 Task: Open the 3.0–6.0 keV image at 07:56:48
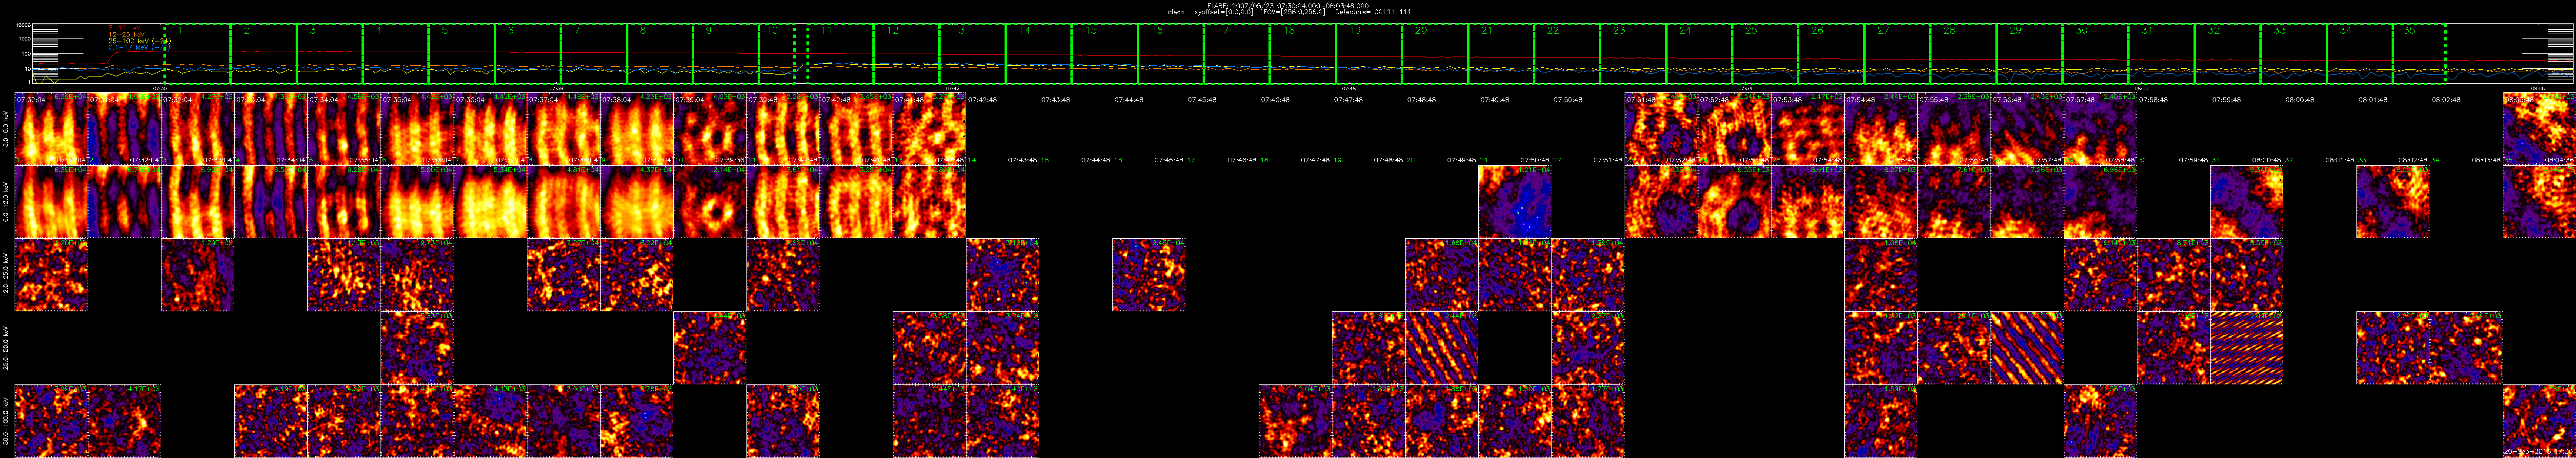(x=2027, y=129)
